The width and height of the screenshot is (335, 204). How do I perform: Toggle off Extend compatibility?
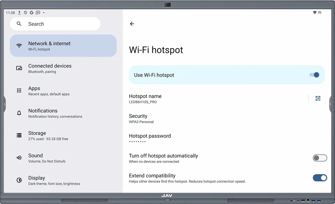[320, 178]
